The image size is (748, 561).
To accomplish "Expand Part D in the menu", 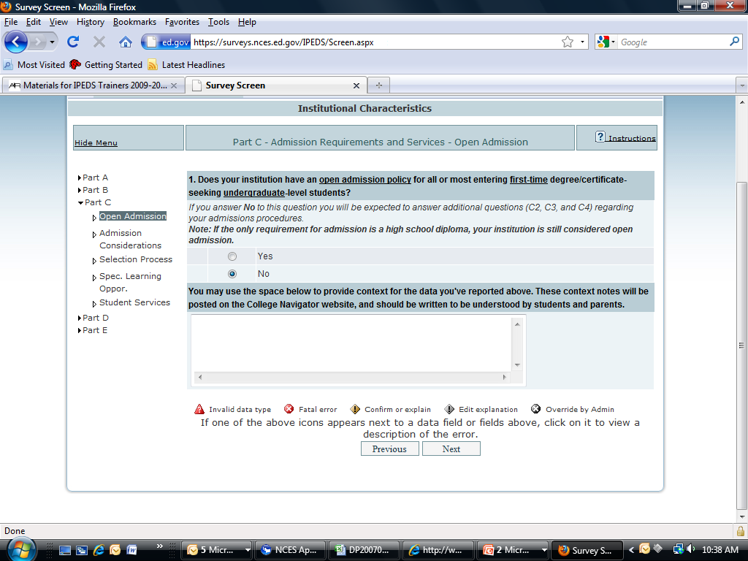I will pyautogui.click(x=93, y=318).
